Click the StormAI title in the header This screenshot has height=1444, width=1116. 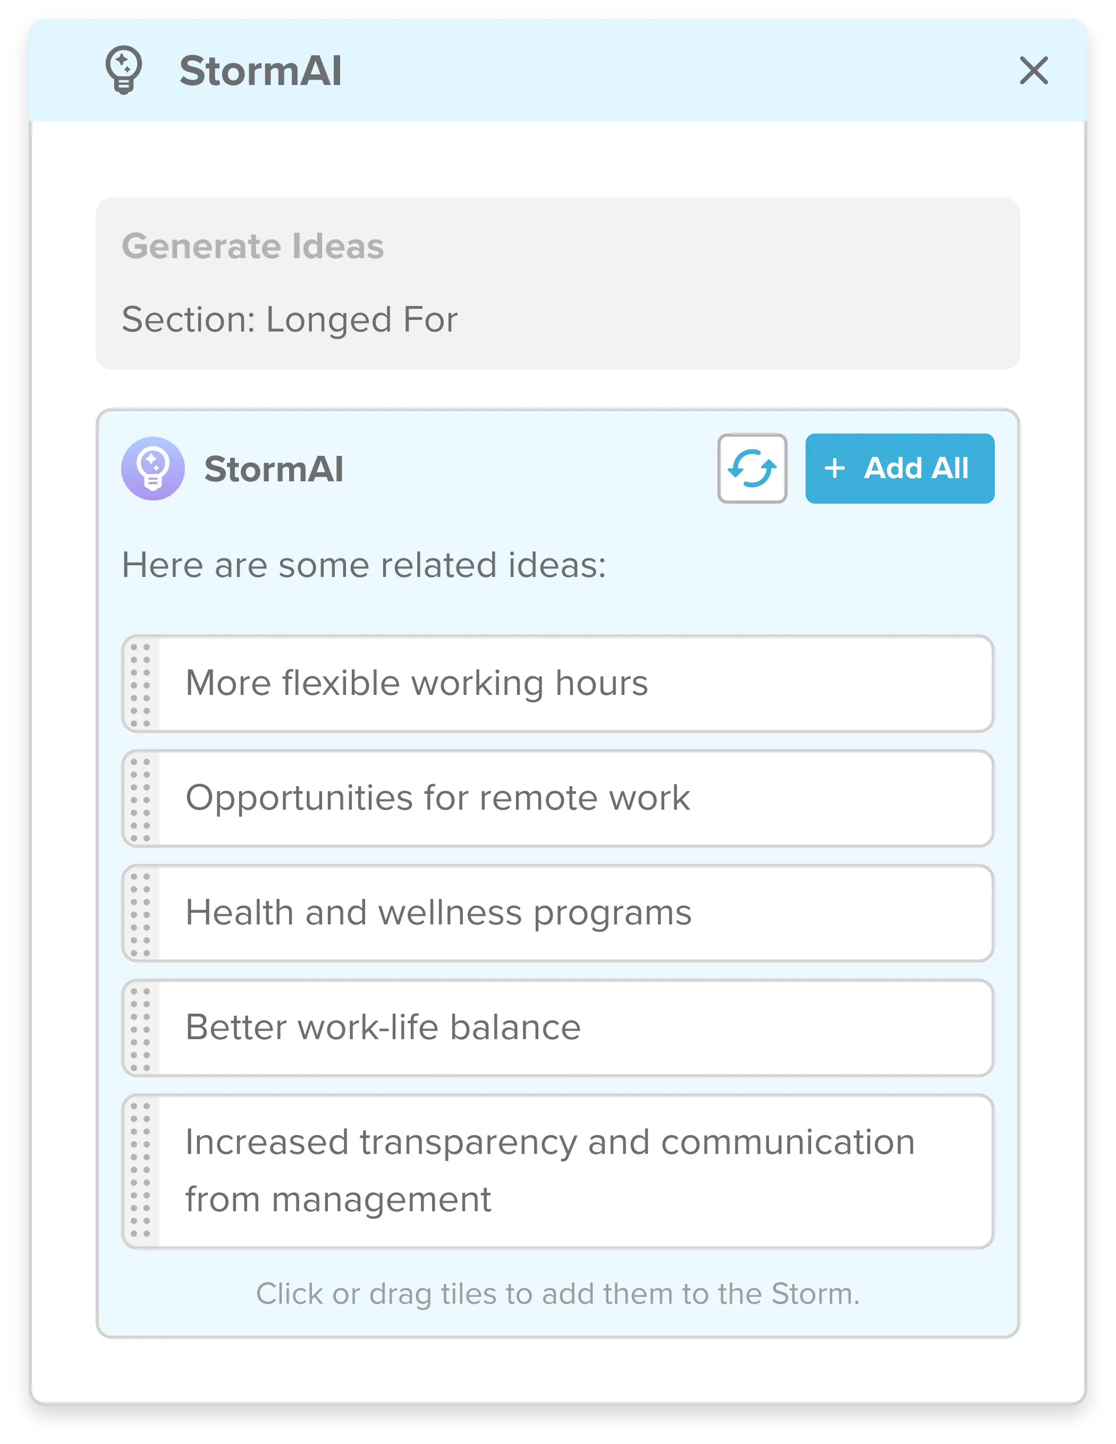[260, 71]
